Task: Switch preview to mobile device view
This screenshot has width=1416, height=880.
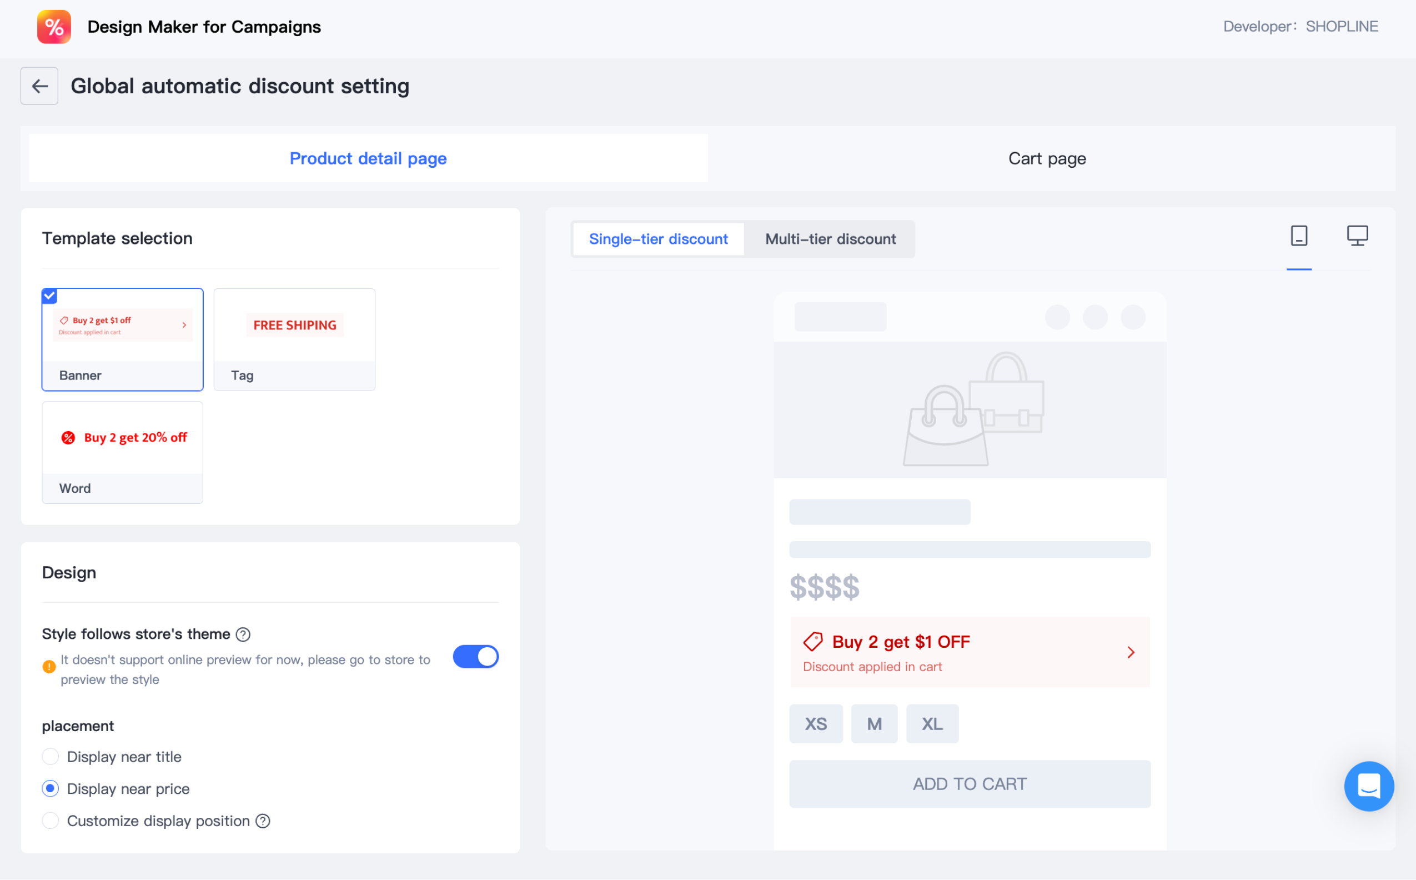Action: [1298, 236]
